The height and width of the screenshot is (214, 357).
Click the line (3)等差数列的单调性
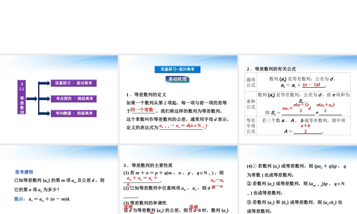coord(145,203)
